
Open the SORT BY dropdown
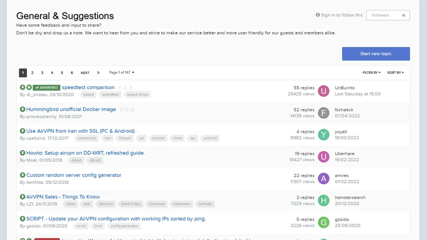(395, 73)
